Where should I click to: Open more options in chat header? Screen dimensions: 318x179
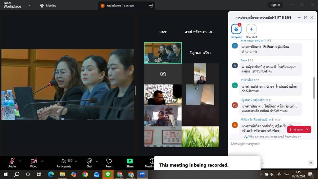click(x=299, y=17)
